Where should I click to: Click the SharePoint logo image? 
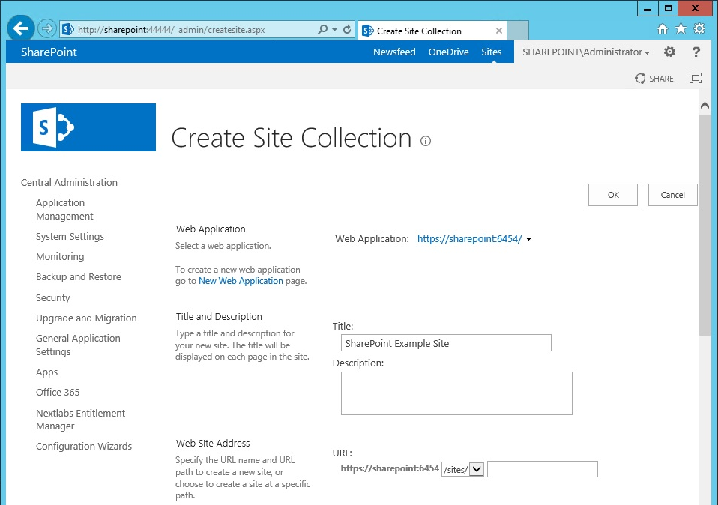[88, 127]
